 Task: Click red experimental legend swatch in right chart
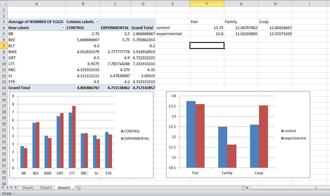[x=282, y=138]
